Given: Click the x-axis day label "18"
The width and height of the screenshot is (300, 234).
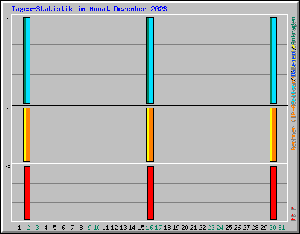Looking at the screenshot, I should coord(167,228).
